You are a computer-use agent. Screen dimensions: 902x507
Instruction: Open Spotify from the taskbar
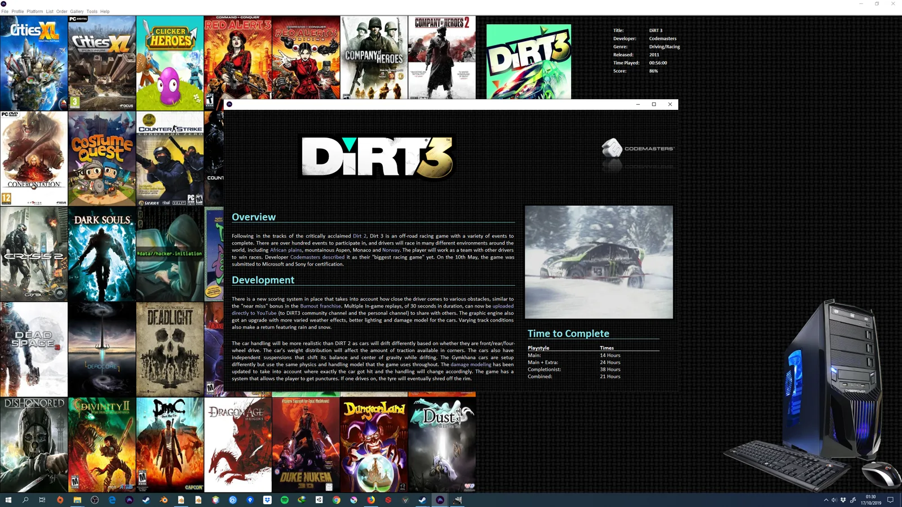tap(285, 500)
